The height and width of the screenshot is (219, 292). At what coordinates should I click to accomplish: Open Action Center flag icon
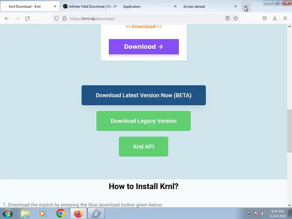tap(256, 214)
